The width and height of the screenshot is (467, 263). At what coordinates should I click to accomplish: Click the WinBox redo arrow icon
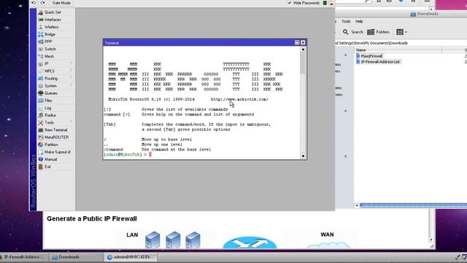pyautogui.click(x=42, y=3)
